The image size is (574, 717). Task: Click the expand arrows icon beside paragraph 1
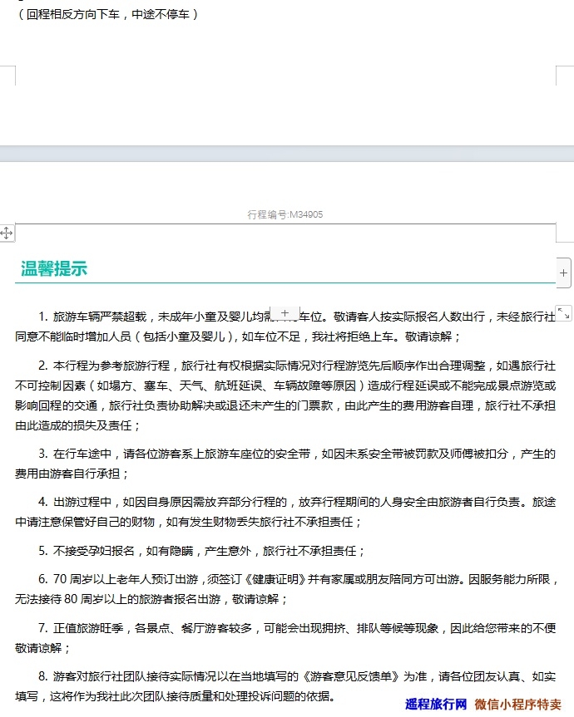(x=563, y=313)
